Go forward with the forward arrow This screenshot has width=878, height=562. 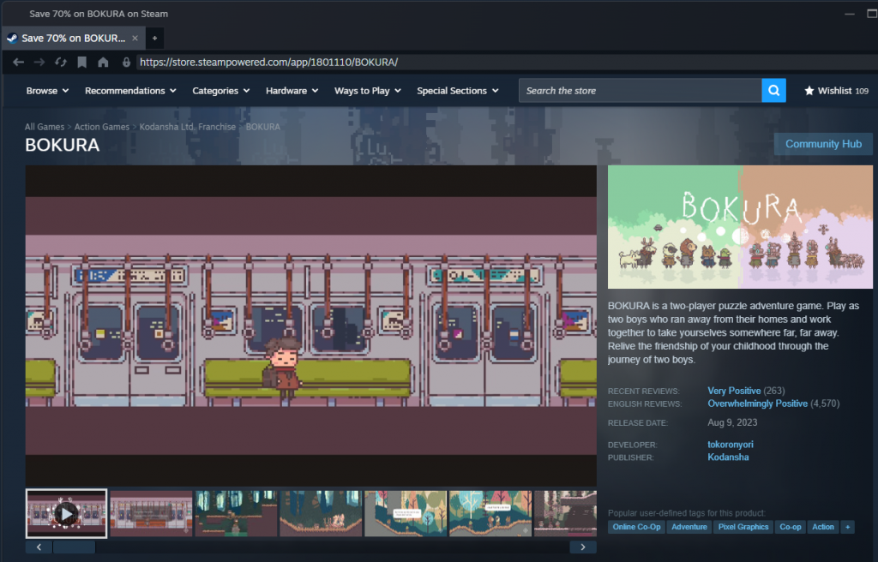pos(39,63)
